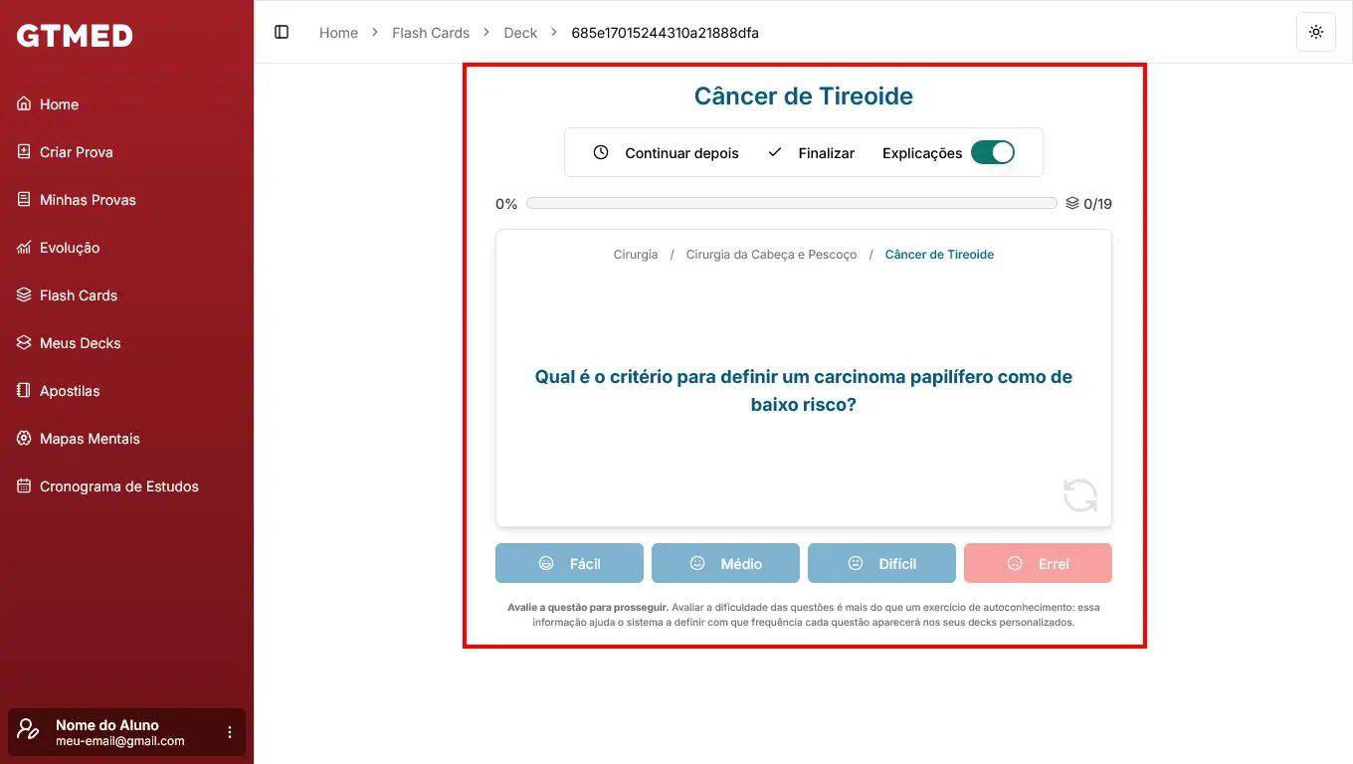Click the Deck breadcrumb link
This screenshot has width=1353, height=764.
[520, 33]
